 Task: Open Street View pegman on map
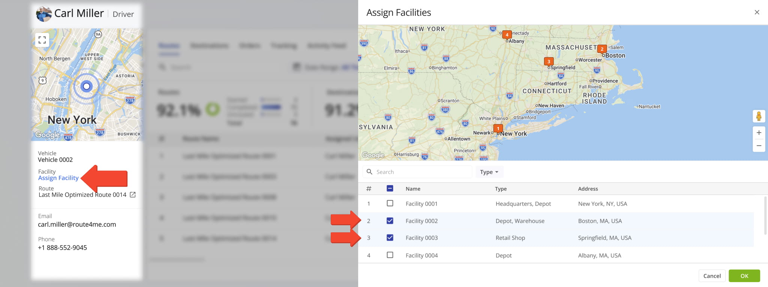tap(759, 117)
